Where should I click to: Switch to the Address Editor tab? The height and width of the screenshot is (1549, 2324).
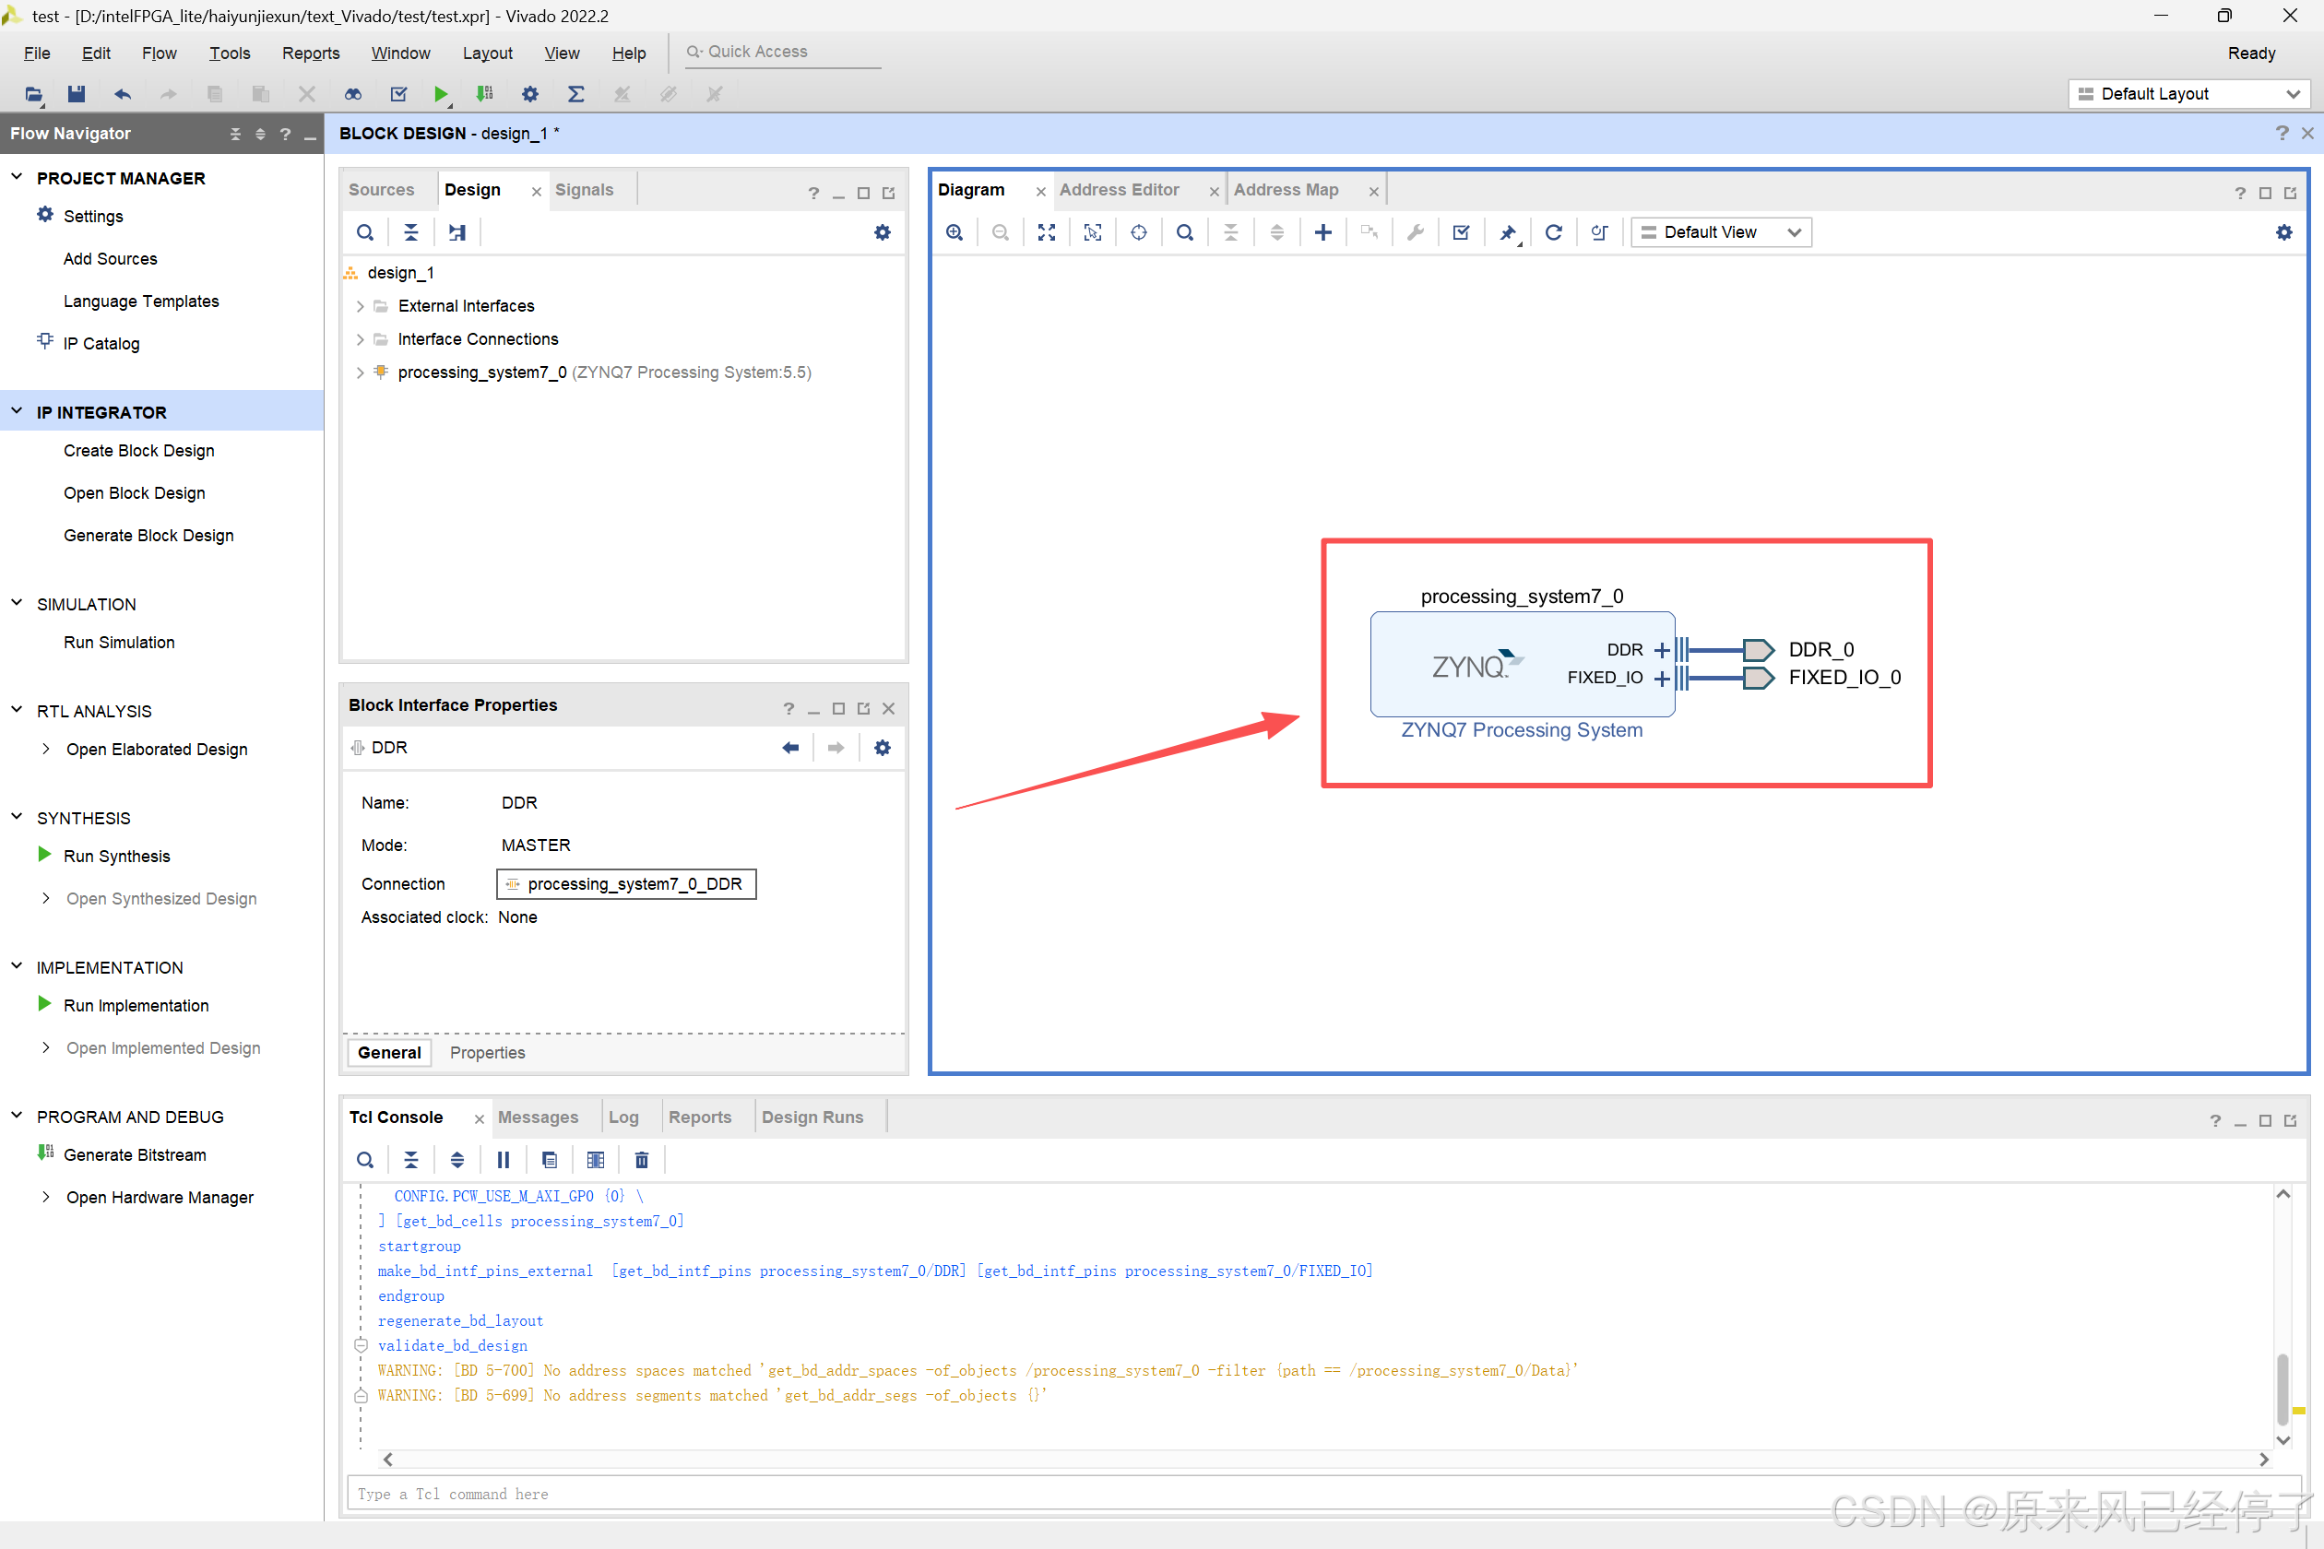pos(1119,190)
